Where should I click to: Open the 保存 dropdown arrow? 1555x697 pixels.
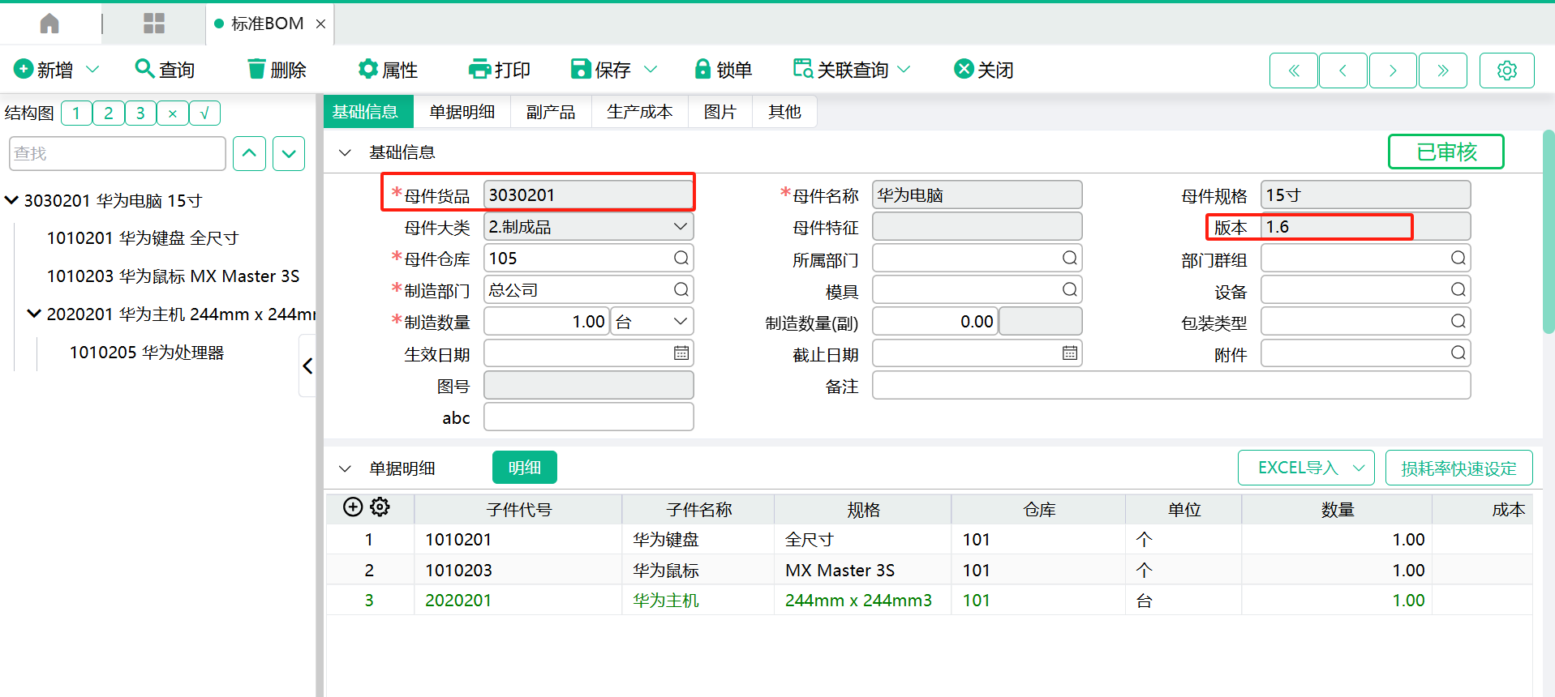pos(651,70)
